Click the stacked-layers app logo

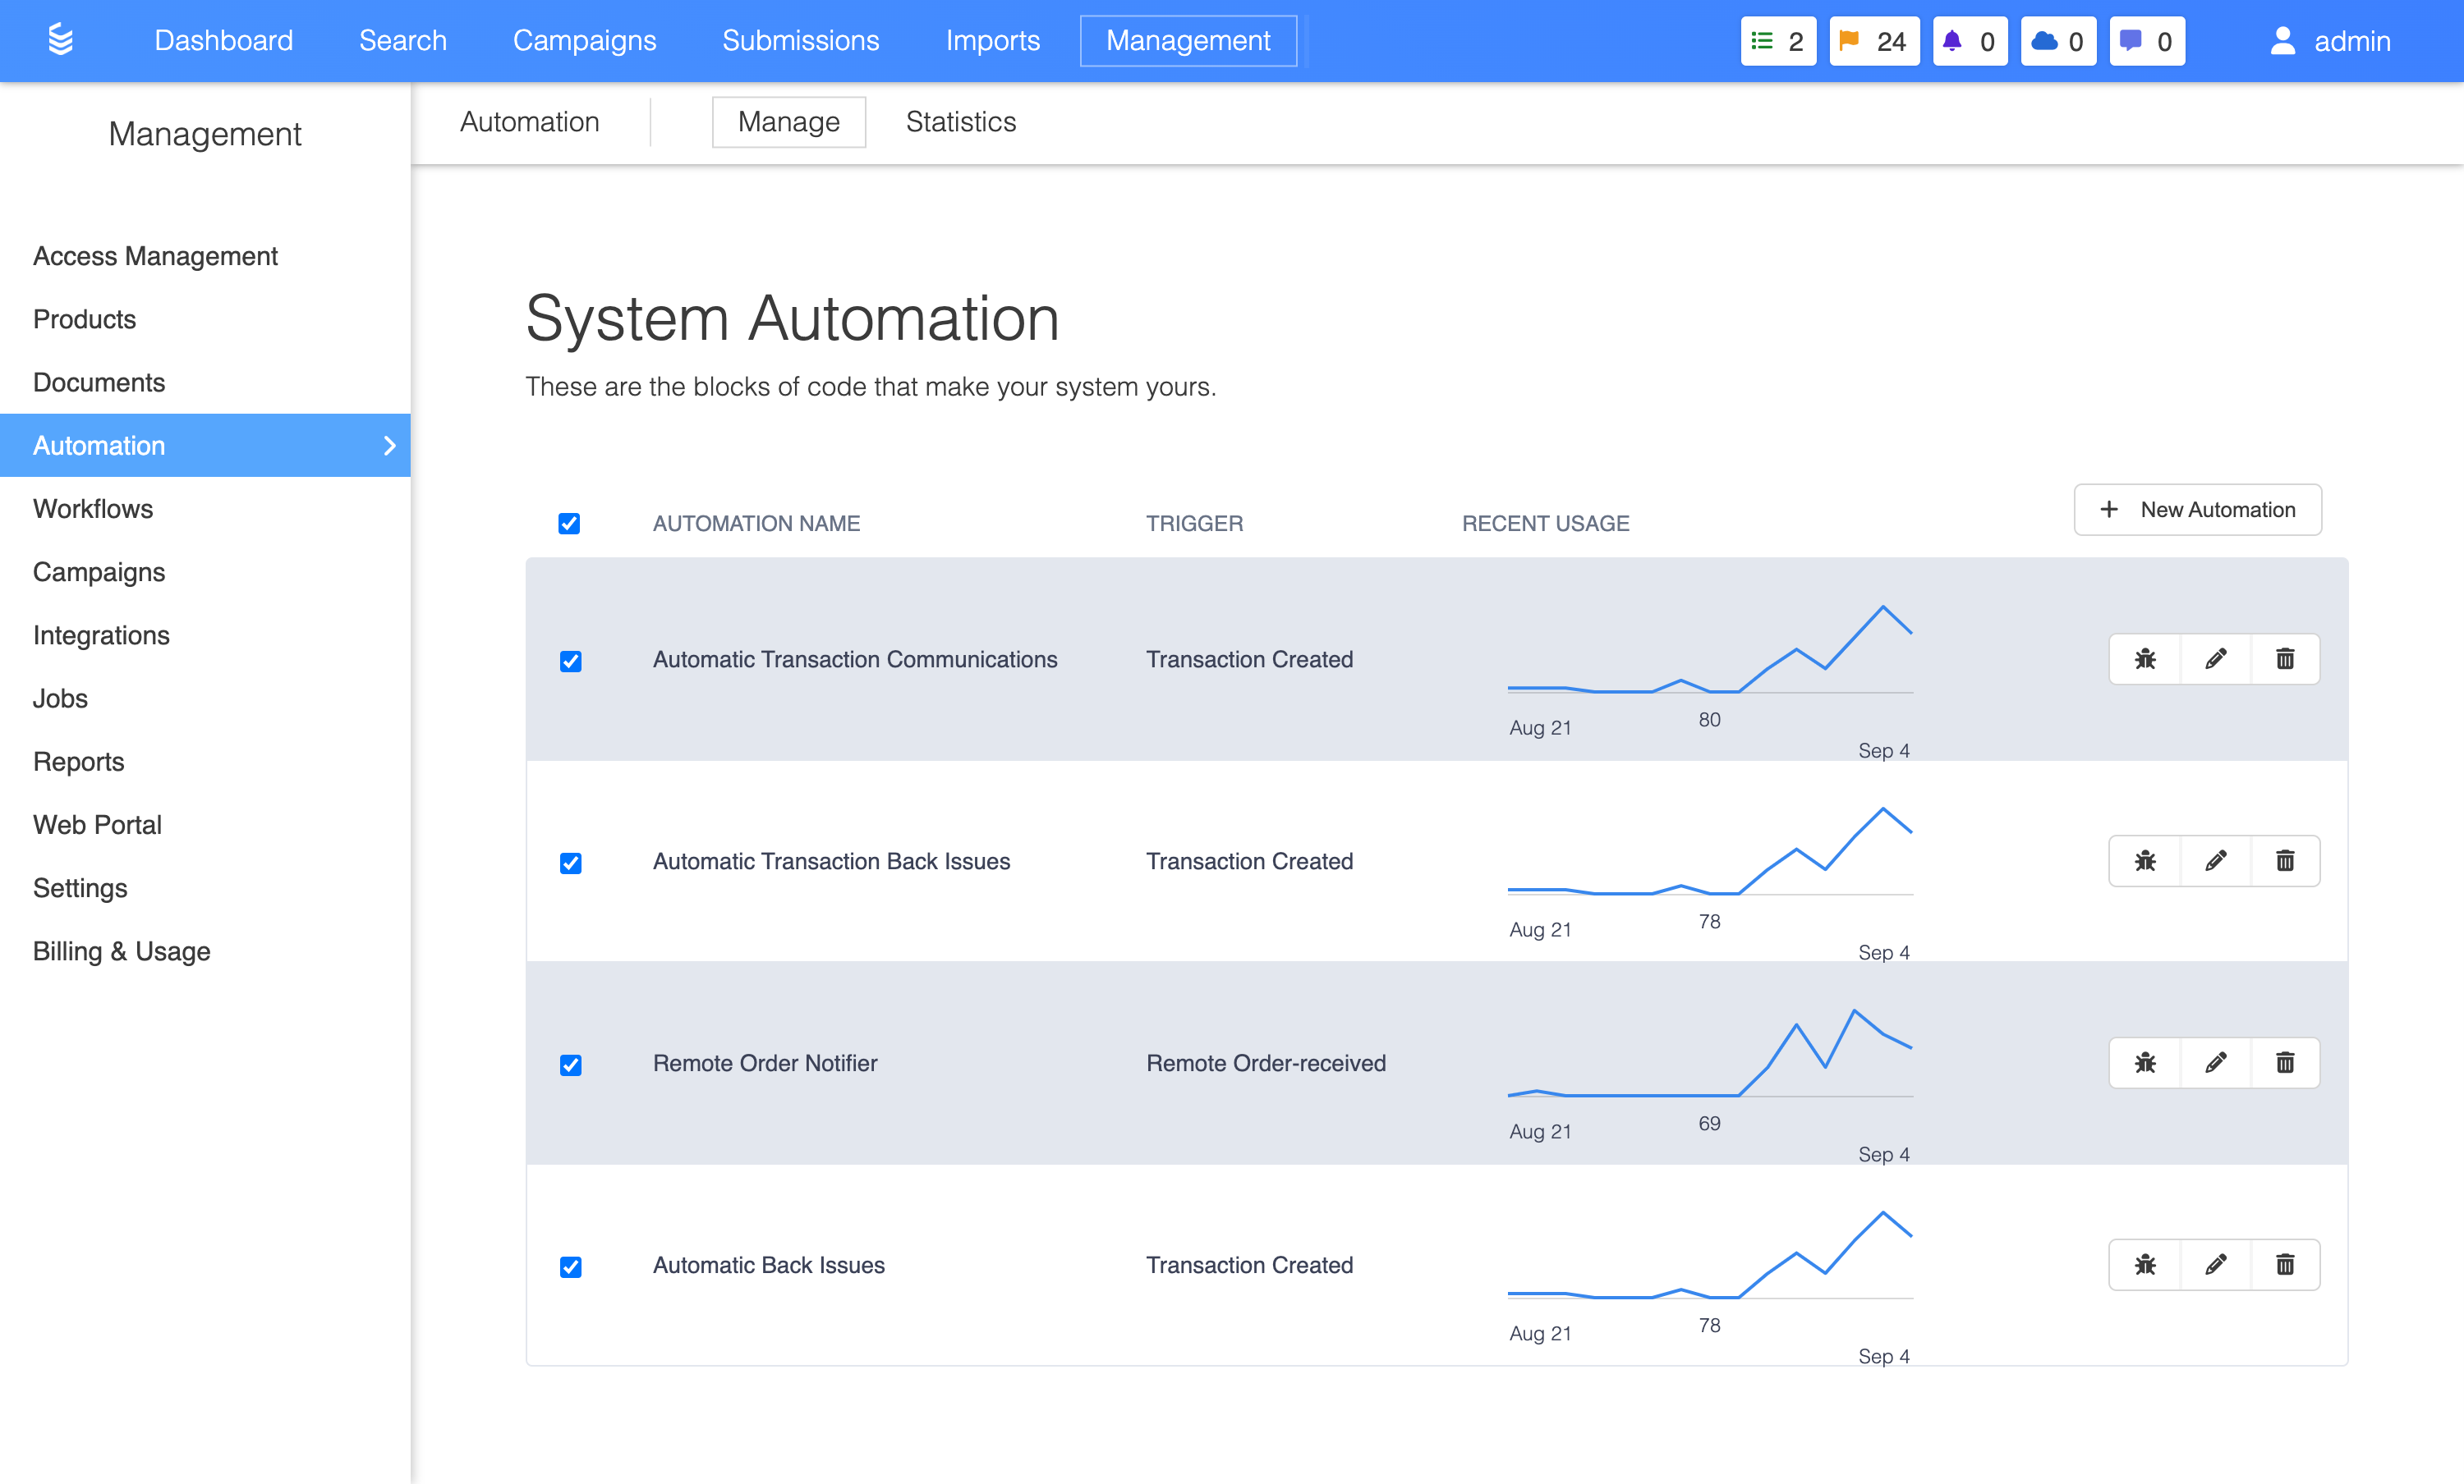coord(61,40)
